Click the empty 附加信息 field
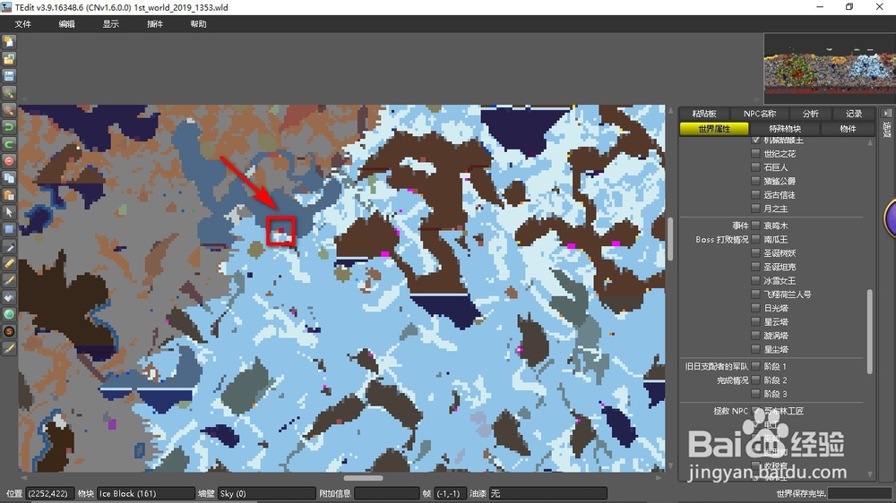The height and width of the screenshot is (503, 896). coord(386,493)
